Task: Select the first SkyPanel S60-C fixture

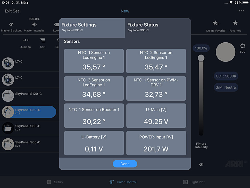Action: (29, 128)
